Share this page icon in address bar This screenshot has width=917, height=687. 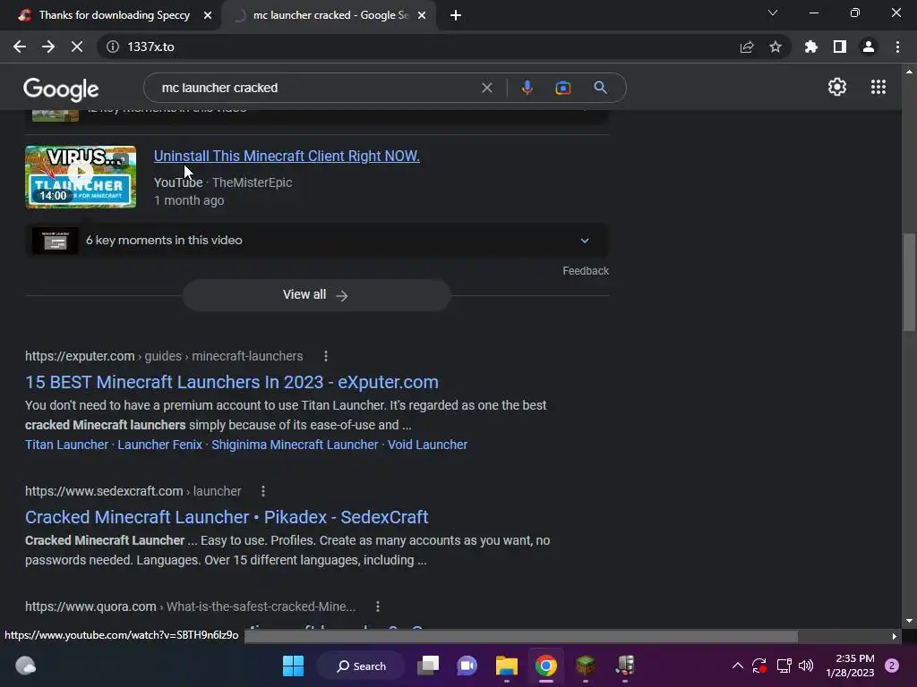click(747, 47)
